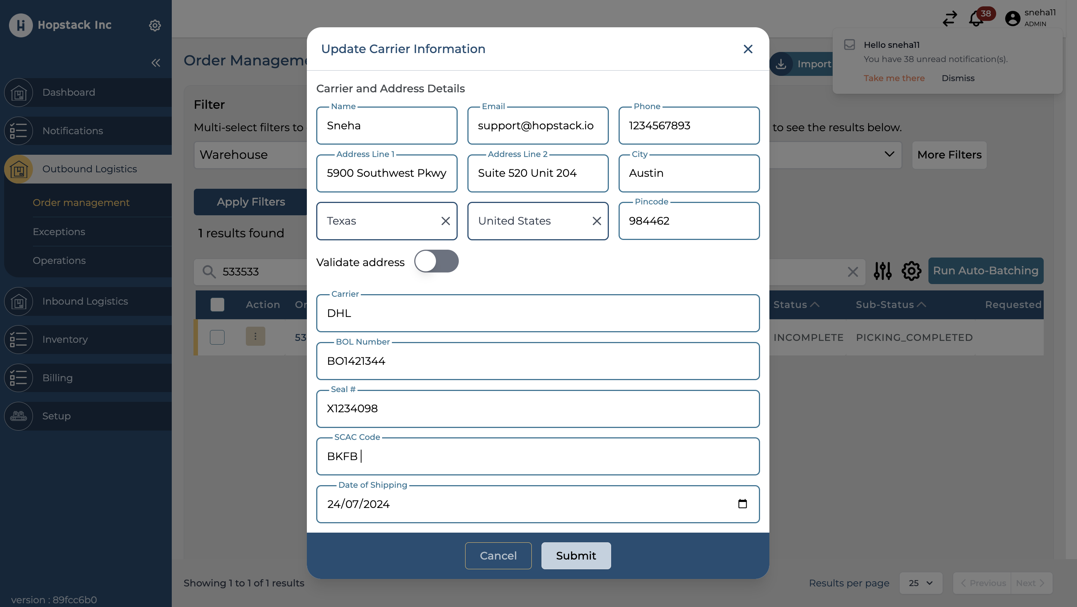Viewport: 1077px width, 607px height.
Task: Clear the order search field
Action: (x=852, y=272)
